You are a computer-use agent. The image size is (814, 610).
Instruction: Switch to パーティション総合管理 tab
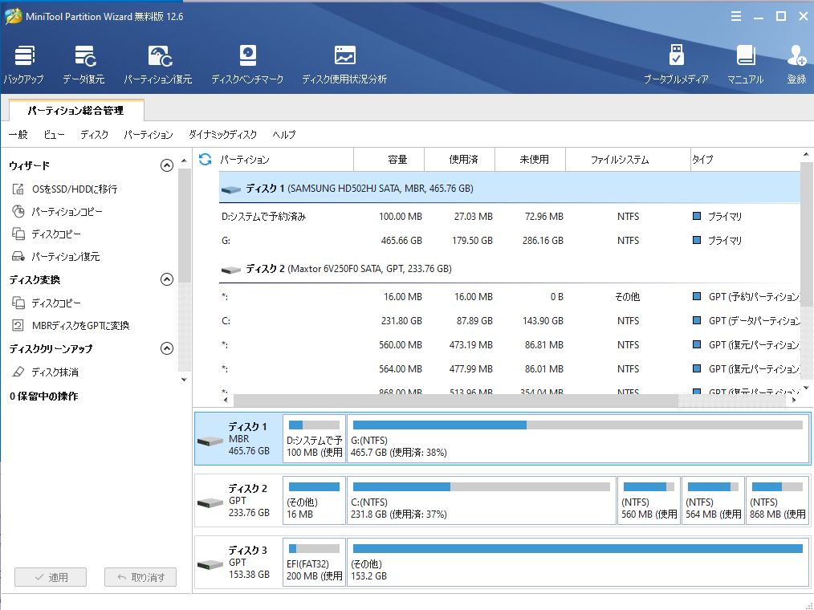[x=75, y=111]
